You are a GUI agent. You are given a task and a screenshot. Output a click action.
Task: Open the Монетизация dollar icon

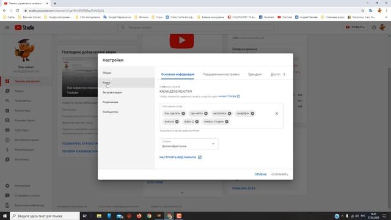(7, 150)
